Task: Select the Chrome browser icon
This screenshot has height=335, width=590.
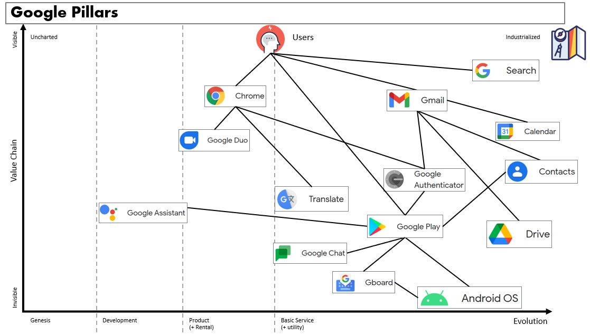Action: coord(216,96)
